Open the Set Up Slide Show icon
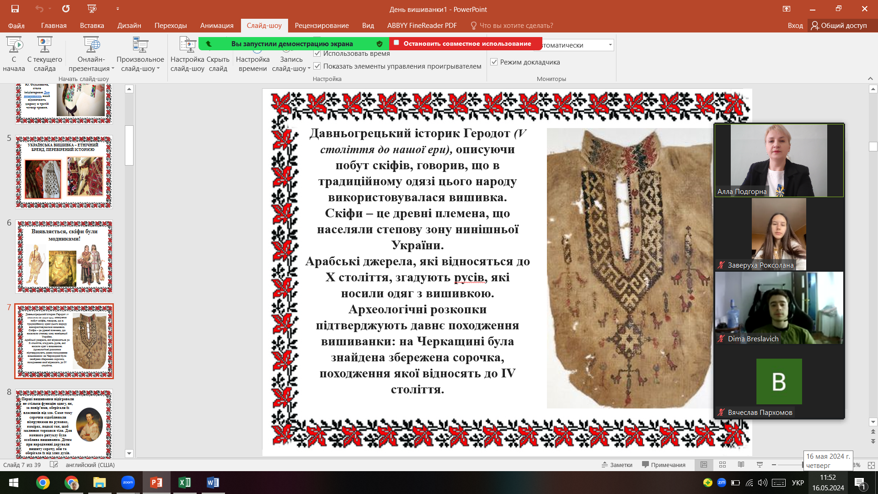 [x=187, y=54]
